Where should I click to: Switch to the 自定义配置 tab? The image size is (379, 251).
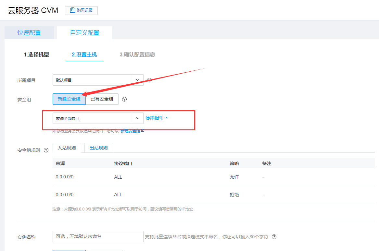(84, 33)
